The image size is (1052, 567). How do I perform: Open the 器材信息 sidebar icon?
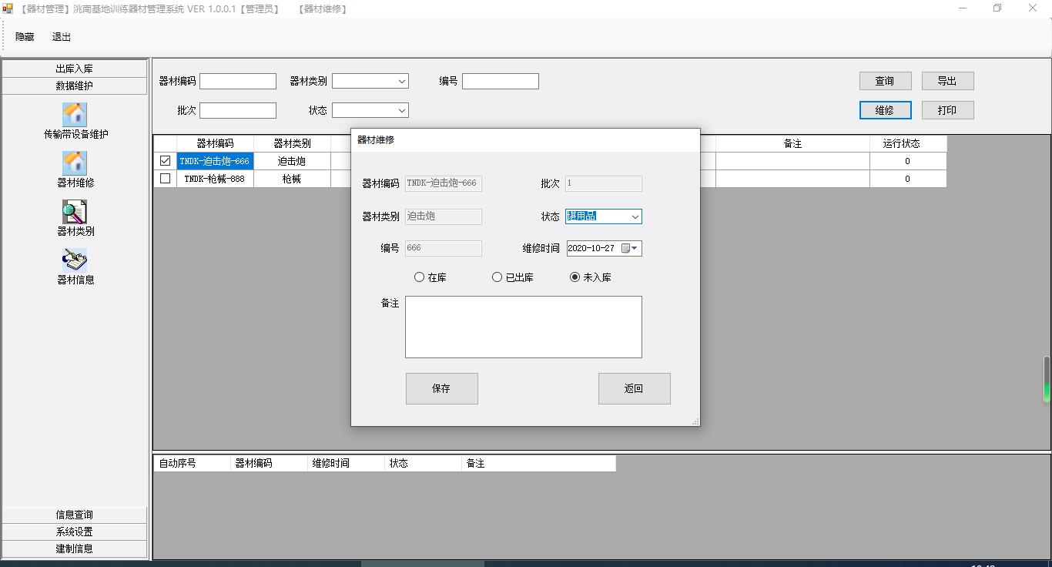75,260
